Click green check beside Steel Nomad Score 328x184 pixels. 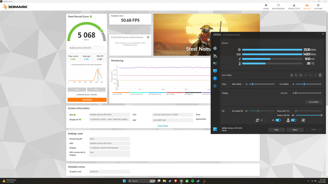(x=91, y=16)
